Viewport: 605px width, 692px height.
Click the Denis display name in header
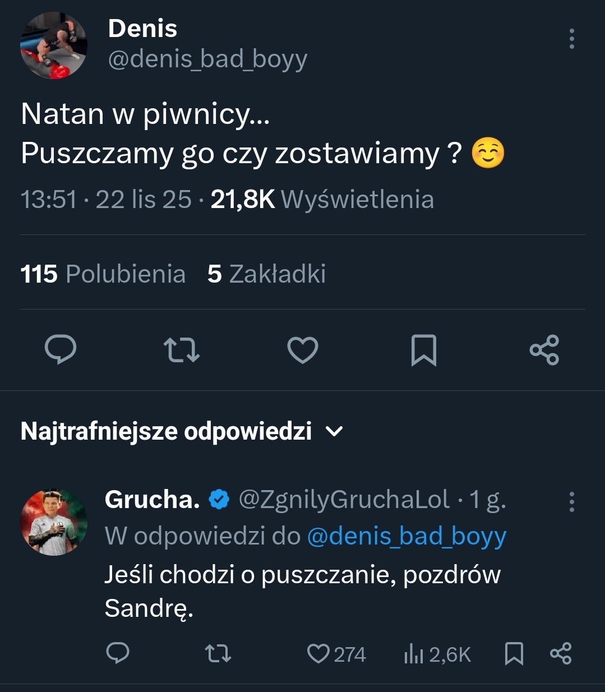[142, 29]
